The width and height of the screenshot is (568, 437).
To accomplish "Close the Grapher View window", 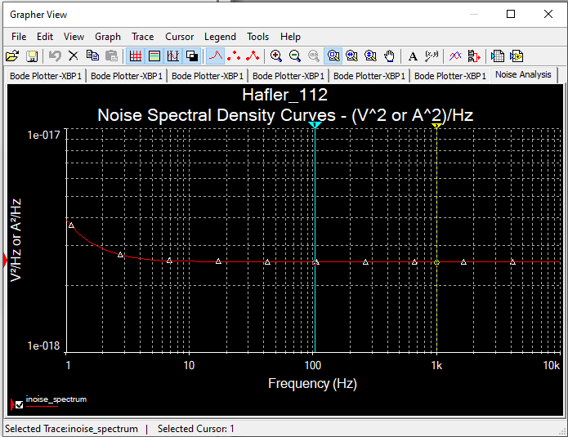I will (548, 14).
